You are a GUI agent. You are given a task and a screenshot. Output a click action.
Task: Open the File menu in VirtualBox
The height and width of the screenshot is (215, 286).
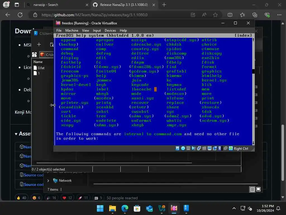tap(59, 30)
